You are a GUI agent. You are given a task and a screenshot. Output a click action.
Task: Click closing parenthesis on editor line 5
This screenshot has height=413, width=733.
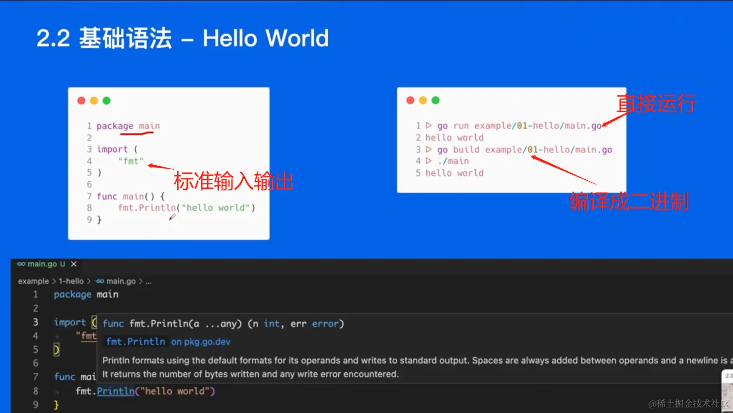(56, 350)
